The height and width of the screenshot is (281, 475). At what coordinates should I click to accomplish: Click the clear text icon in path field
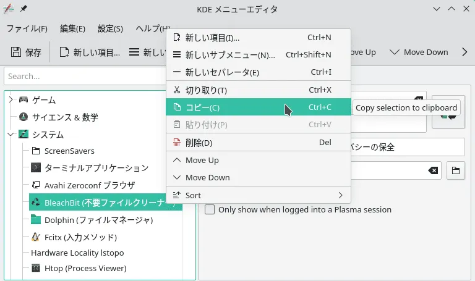click(434, 170)
